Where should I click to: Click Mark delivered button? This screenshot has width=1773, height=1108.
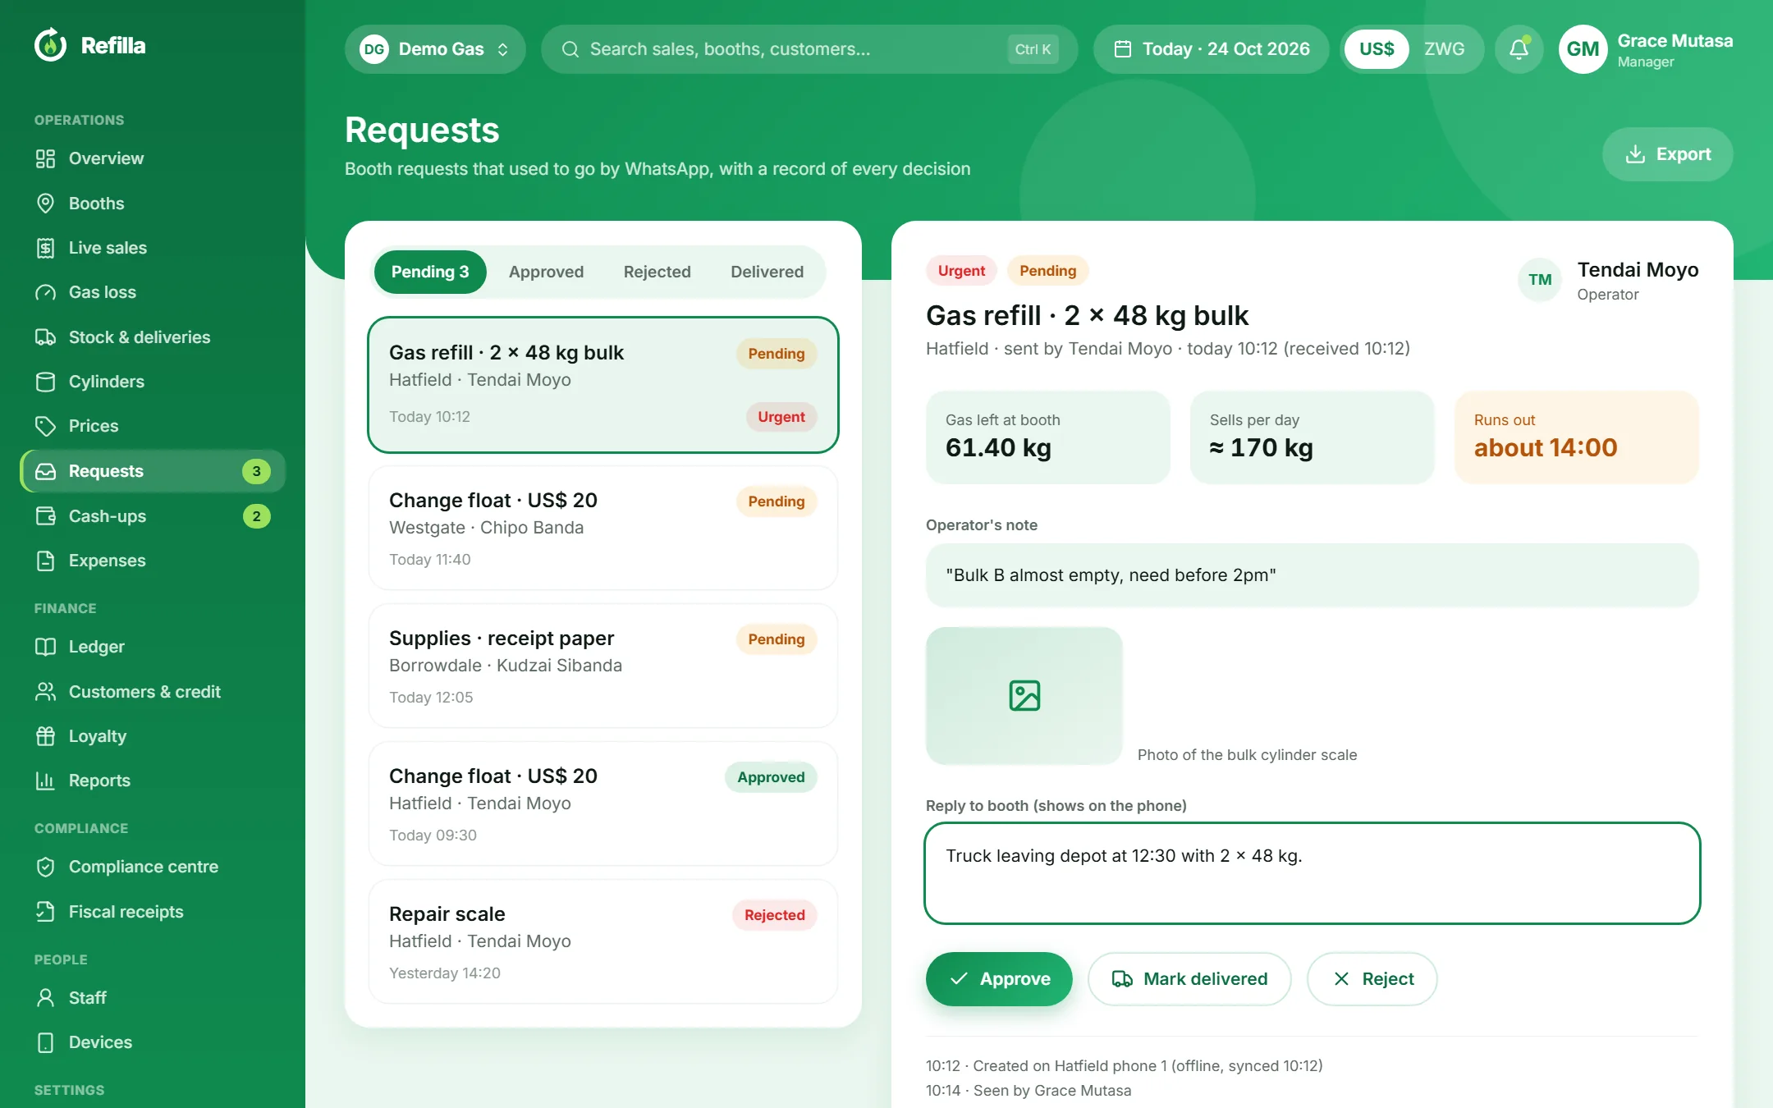pos(1189,979)
